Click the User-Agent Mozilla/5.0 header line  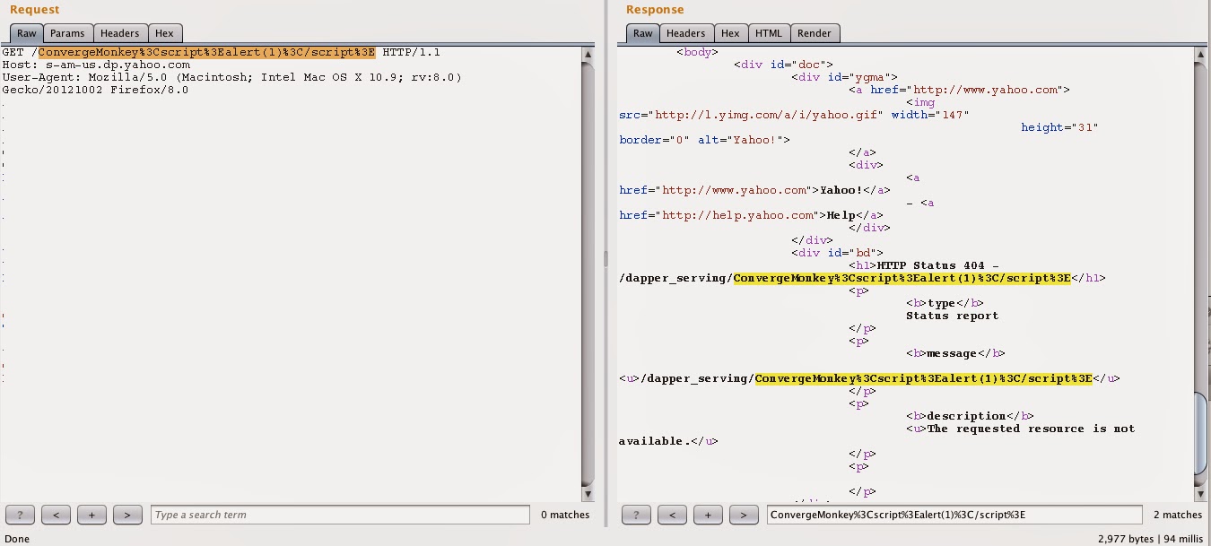(x=231, y=77)
